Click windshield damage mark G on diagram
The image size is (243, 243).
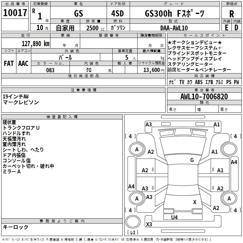pyautogui.click(x=192, y=160)
